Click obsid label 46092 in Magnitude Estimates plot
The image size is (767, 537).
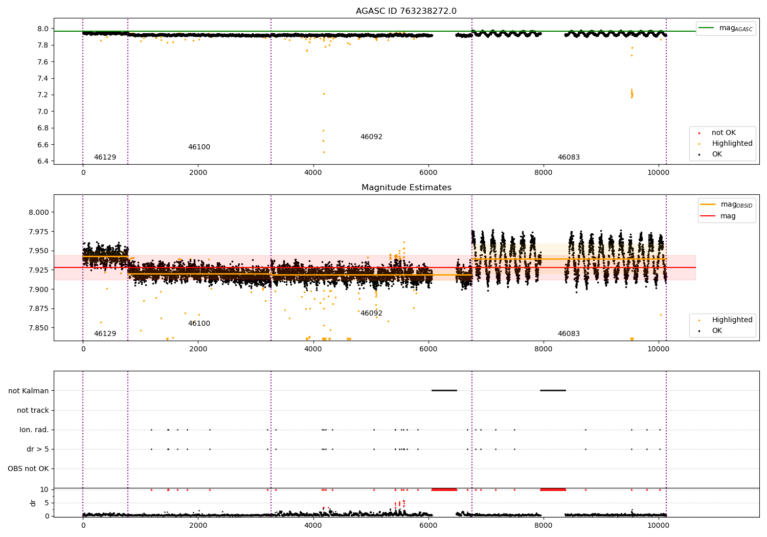(371, 314)
